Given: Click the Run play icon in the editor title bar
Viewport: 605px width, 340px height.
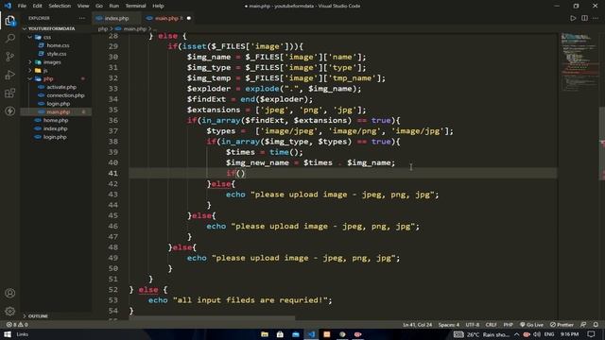Looking at the screenshot, I should point(573,18).
